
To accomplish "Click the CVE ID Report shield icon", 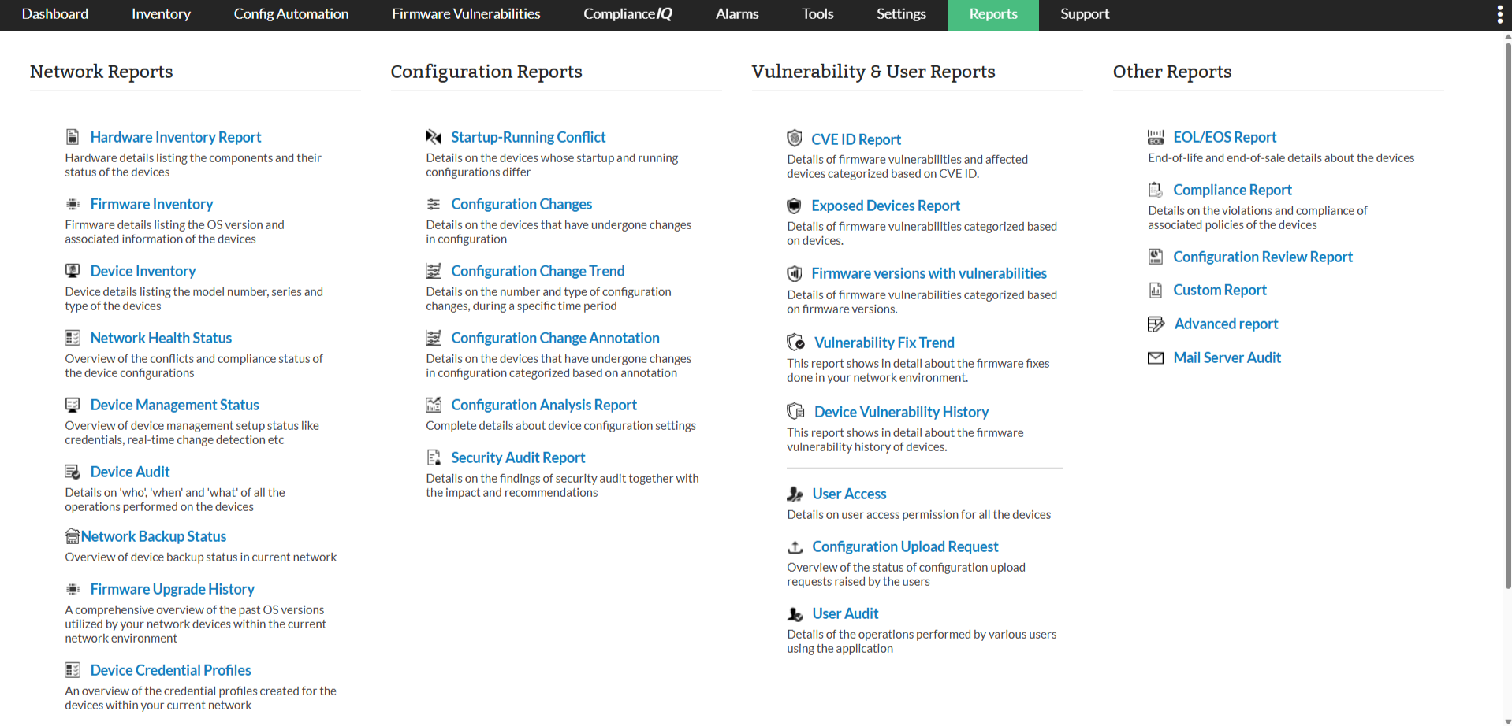I will pos(795,139).
